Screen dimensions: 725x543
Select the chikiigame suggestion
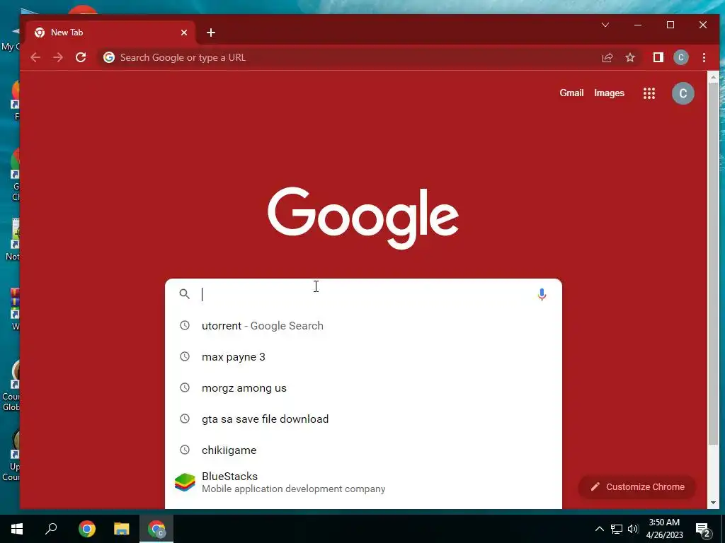click(x=363, y=450)
